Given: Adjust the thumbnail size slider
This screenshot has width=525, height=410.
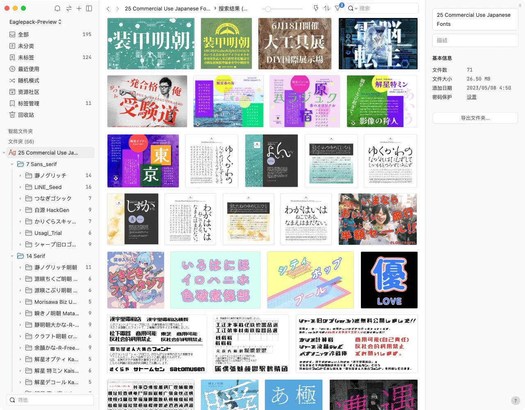Looking at the screenshot, I should point(268,9).
